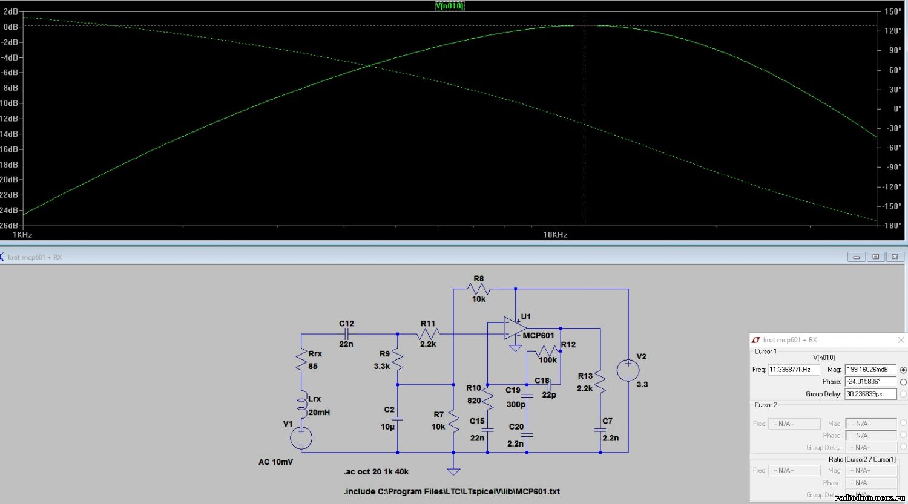Select the MCP601 op-amp symbol U1
Image resolution: width=908 pixels, height=504 pixels.
click(515, 328)
